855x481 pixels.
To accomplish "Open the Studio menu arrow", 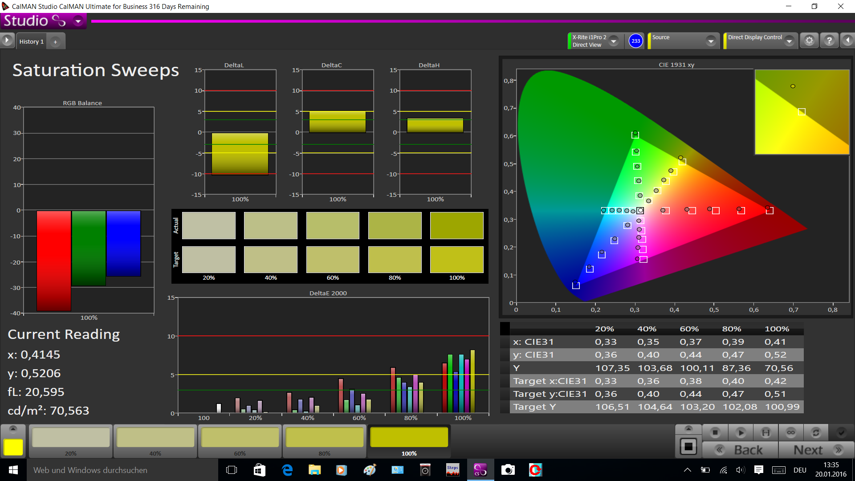I will [x=78, y=21].
